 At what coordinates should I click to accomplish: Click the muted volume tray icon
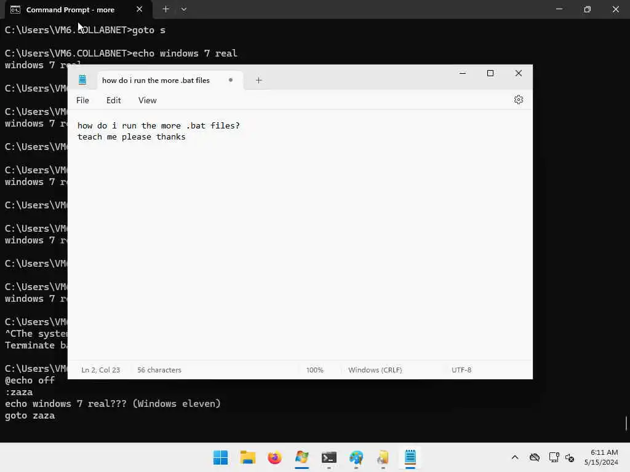[x=570, y=457]
